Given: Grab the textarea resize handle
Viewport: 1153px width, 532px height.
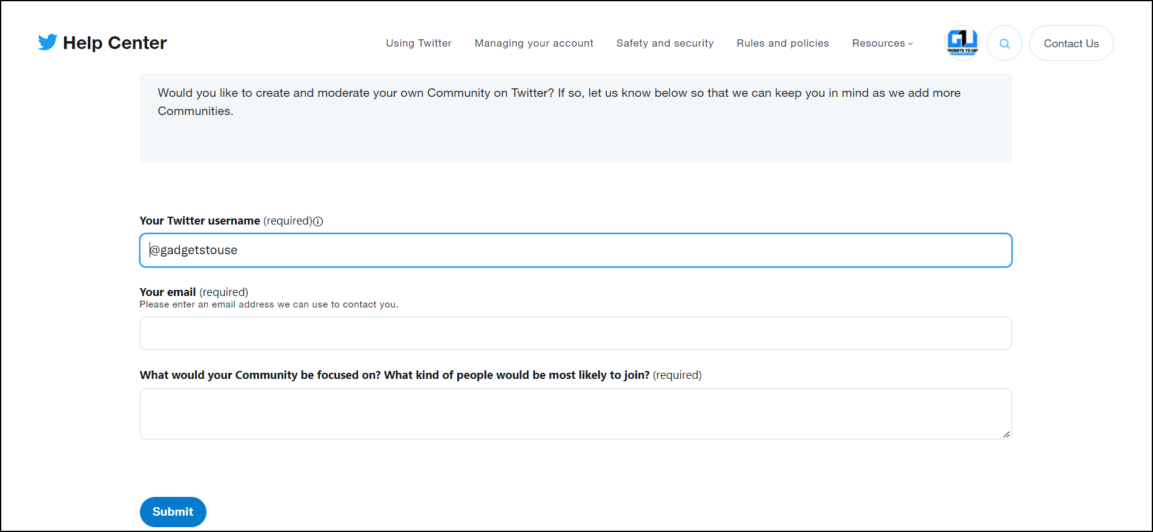Looking at the screenshot, I should tap(1006, 434).
